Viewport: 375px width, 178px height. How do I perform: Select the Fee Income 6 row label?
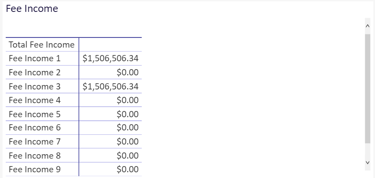(35, 127)
